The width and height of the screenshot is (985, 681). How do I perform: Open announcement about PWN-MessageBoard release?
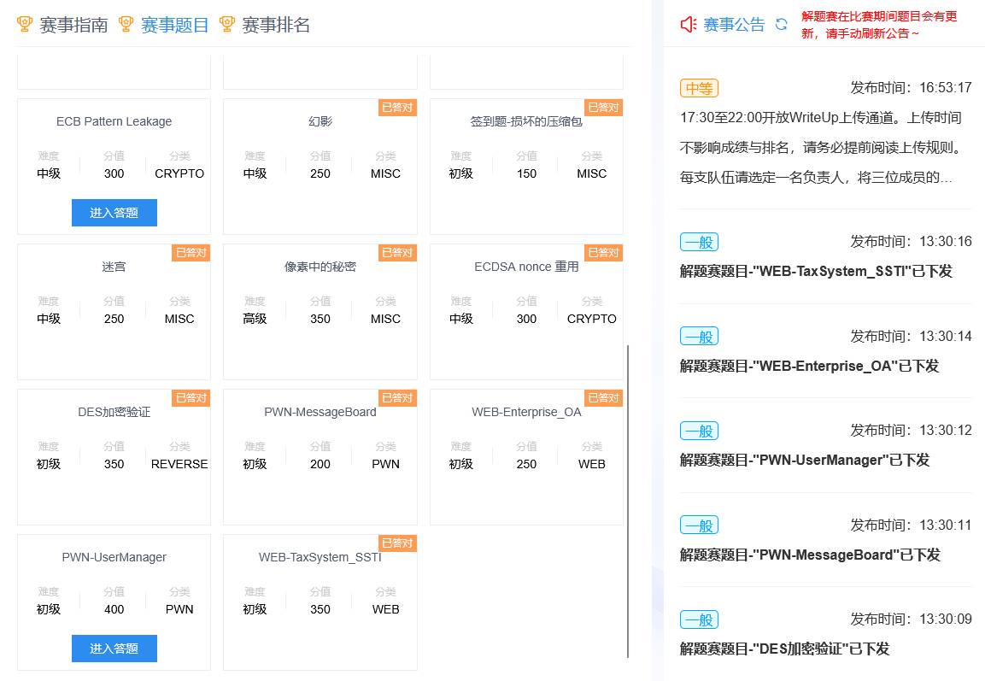[x=810, y=555]
